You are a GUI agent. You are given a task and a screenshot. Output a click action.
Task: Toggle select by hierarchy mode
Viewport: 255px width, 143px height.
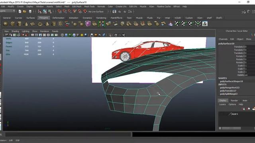click(39, 12)
